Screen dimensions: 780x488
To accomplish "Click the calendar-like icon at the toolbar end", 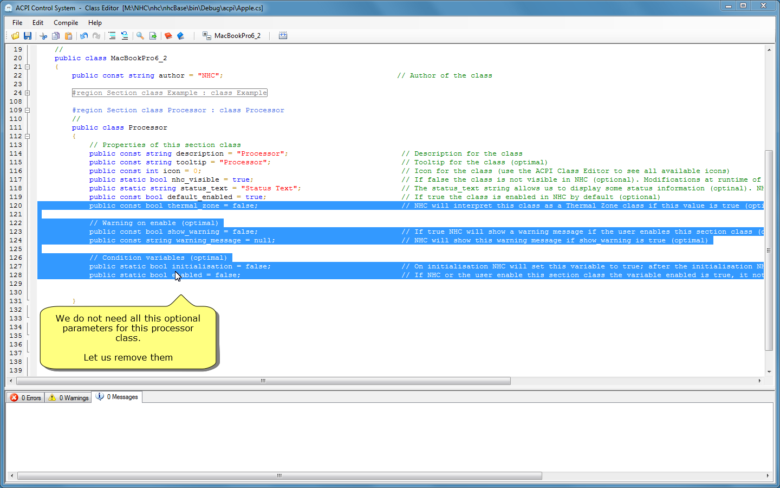I will 283,36.
